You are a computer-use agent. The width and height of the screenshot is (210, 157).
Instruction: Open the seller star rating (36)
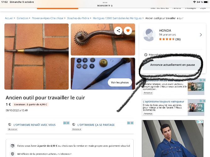(x=170, y=39)
